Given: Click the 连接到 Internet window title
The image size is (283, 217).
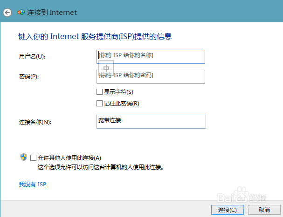Looking at the screenshot, I should (x=53, y=13).
